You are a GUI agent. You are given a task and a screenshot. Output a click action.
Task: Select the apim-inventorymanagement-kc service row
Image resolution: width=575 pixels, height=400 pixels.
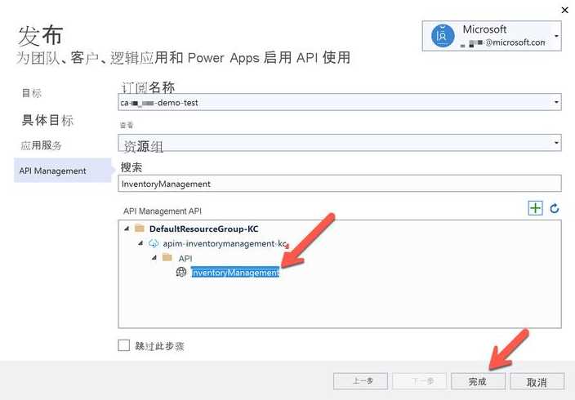[x=225, y=243]
